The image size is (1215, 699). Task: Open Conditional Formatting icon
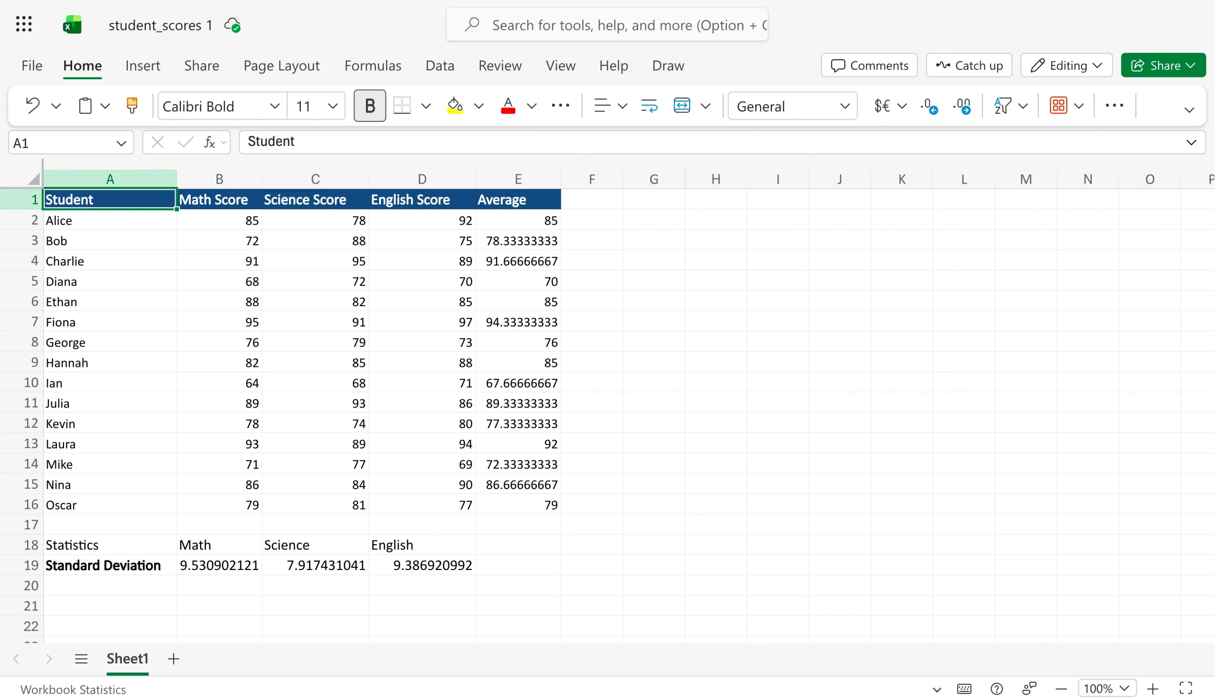[x=1058, y=105]
